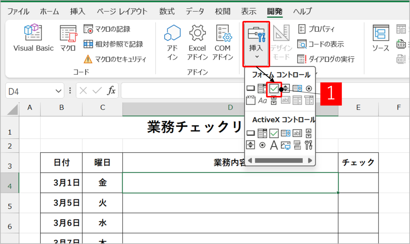Viewport: 410px width, 244px height.
Task: Select the ActiveX check box control
Action: (x=274, y=133)
